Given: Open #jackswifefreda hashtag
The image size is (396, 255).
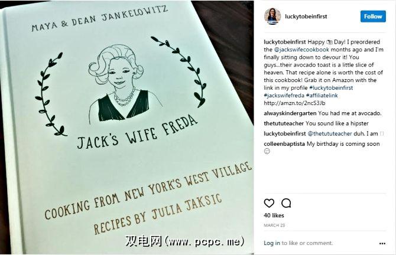Looking at the screenshot, I should coord(284,96).
